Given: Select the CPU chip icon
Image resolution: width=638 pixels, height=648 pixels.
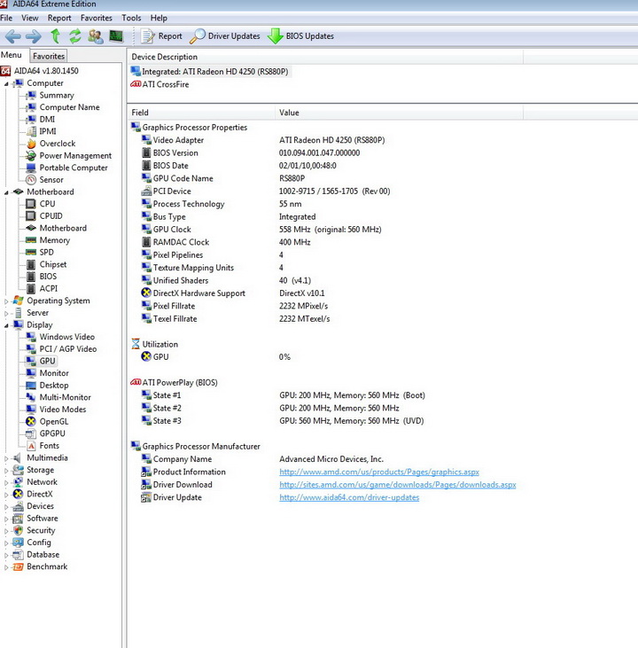Looking at the screenshot, I should (x=31, y=204).
